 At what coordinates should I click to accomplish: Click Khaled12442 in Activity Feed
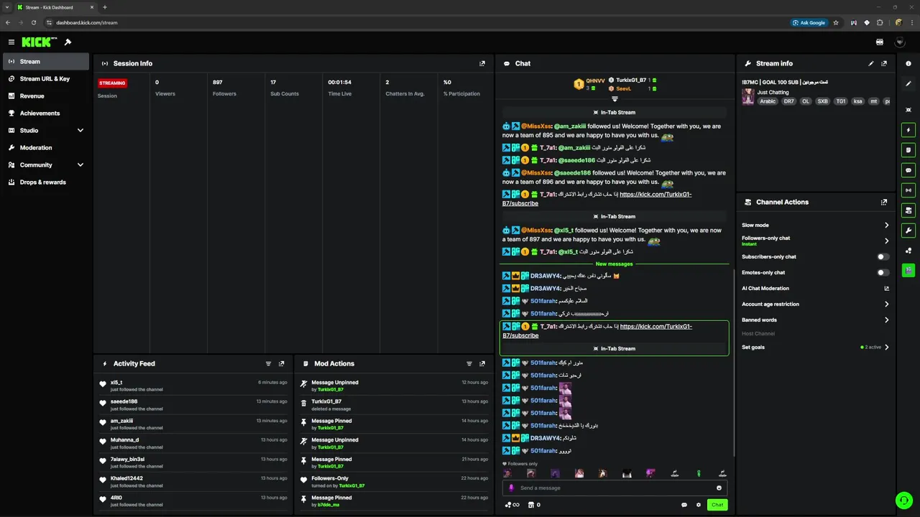pos(126,478)
